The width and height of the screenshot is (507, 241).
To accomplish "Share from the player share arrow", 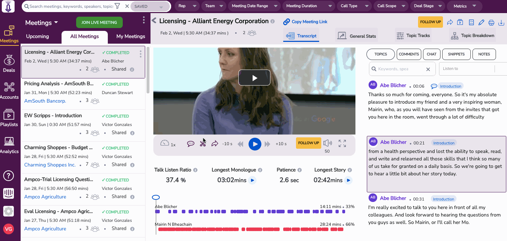I will (x=215, y=143).
